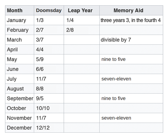Click the May row's 'nine to five' text
Screen dimensions: 168x138
[x=113, y=59]
